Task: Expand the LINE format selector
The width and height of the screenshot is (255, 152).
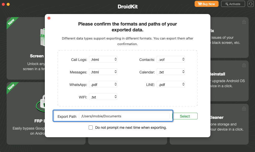Action: coord(171,84)
